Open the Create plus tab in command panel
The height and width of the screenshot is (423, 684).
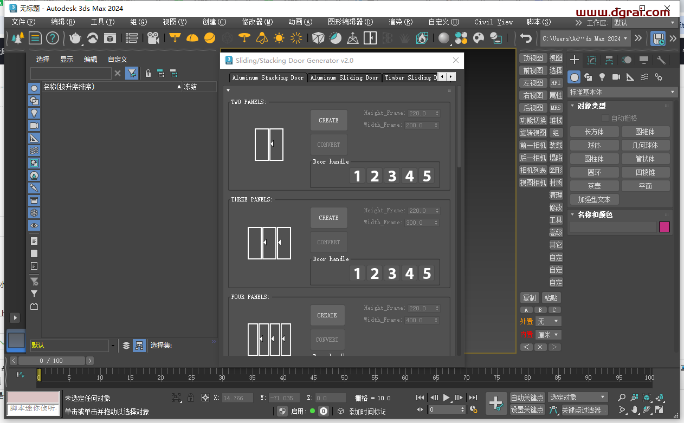(575, 60)
